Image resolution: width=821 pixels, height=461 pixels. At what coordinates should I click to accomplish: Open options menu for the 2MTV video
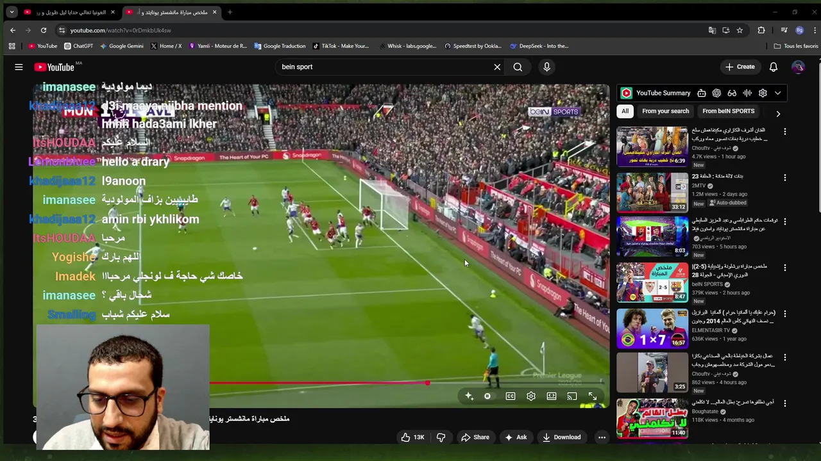coord(785,177)
